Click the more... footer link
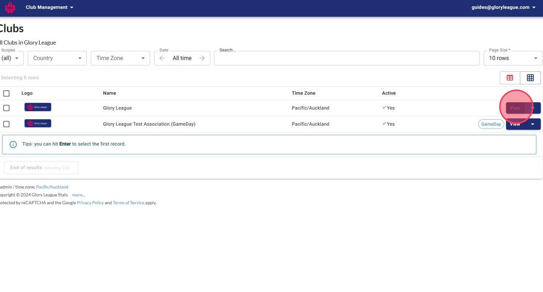 pyautogui.click(x=79, y=195)
